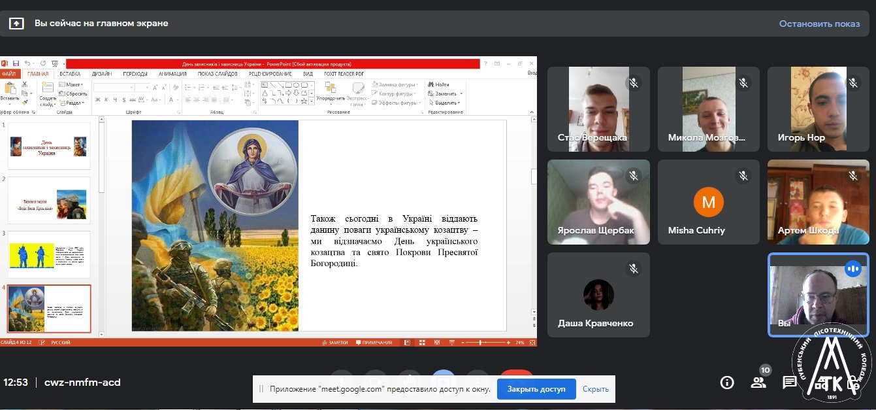Image resolution: width=876 pixels, height=410 pixels.
Task: Select slide 2 thumbnail in panel
Action: pyautogui.click(x=49, y=200)
